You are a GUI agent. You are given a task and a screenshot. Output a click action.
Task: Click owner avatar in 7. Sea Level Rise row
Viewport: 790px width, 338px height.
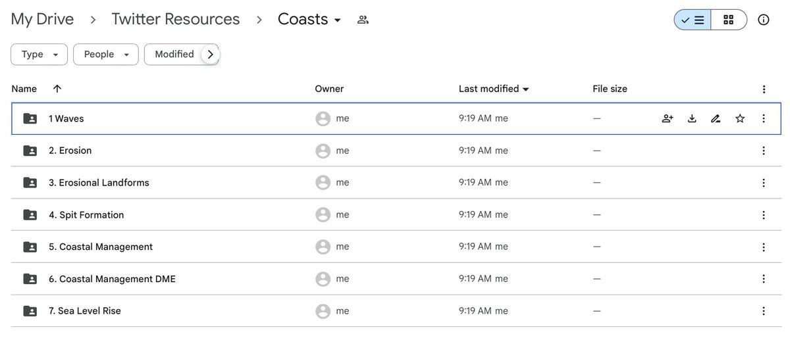click(x=323, y=311)
